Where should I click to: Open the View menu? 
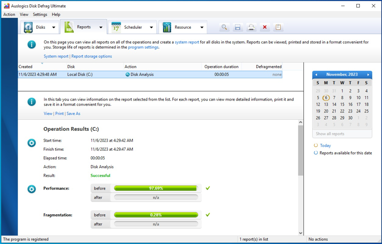[x=24, y=14]
